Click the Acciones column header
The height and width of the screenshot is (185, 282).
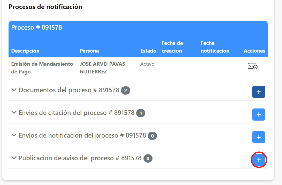pyautogui.click(x=254, y=51)
